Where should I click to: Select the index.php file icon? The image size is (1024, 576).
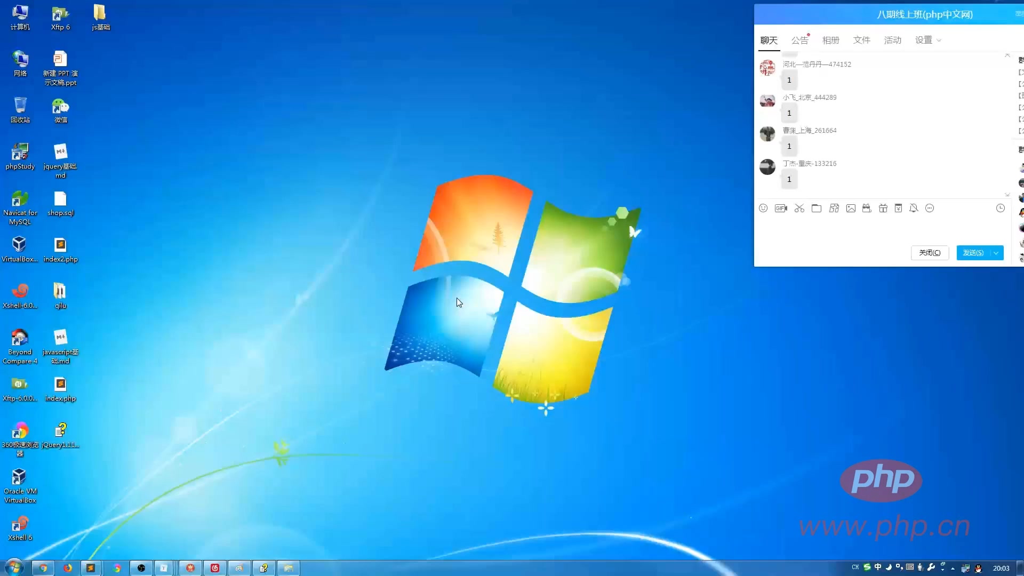click(60, 389)
